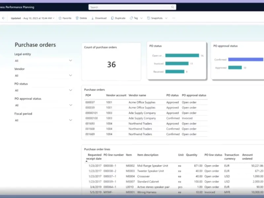Viewport: 264px width, 198px height.
Task: Download the report using Download icon
Action: click(93, 18)
